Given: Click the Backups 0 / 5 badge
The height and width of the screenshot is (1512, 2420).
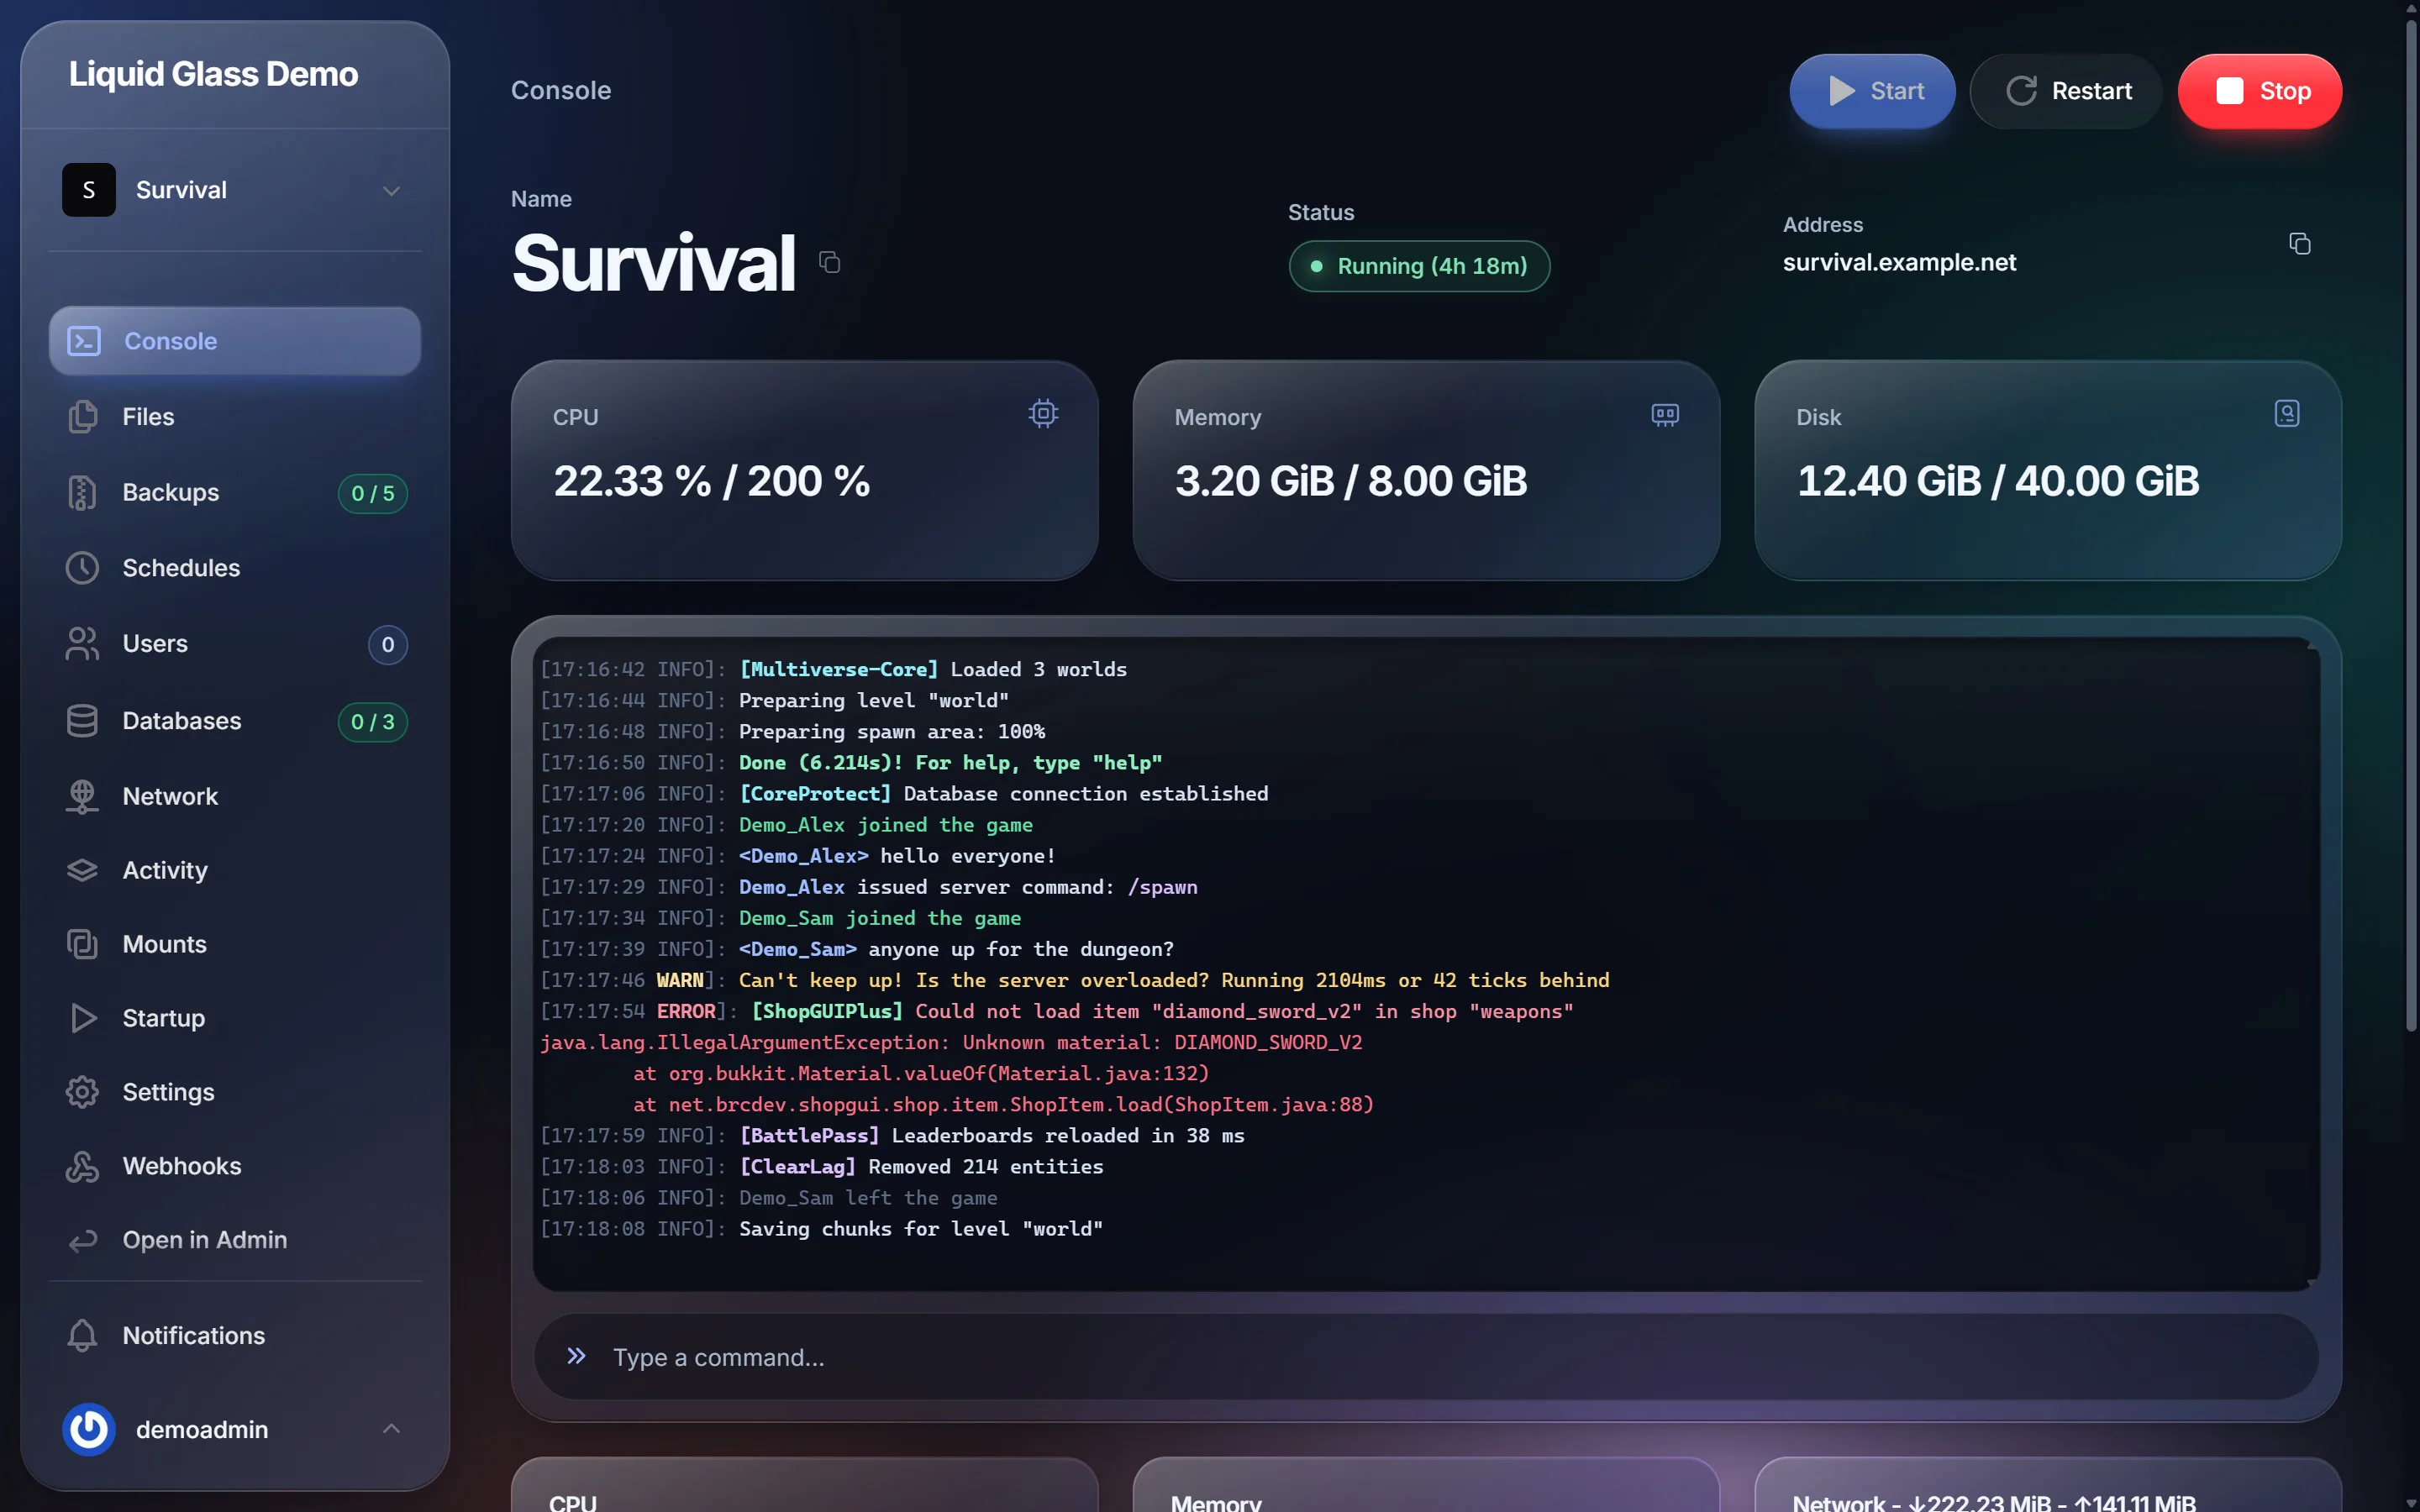Looking at the screenshot, I should pyautogui.click(x=373, y=493).
